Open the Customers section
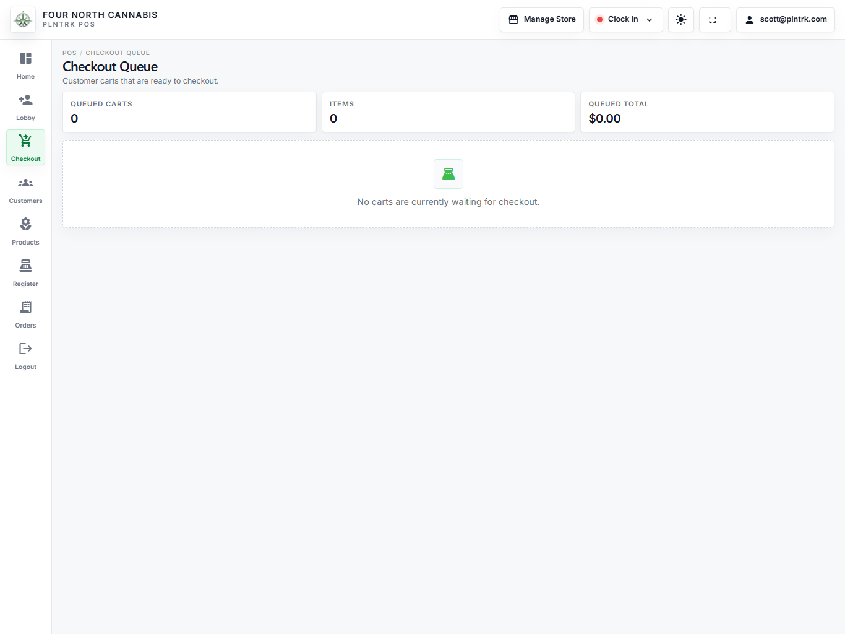Screen dimensions: 845x634 pos(25,189)
